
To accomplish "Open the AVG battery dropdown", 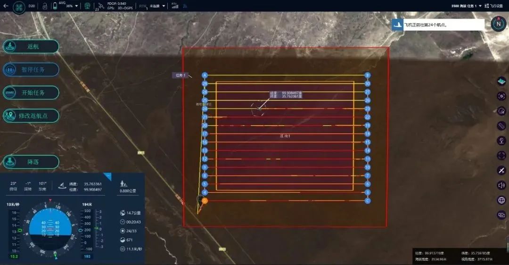I will (x=76, y=6).
